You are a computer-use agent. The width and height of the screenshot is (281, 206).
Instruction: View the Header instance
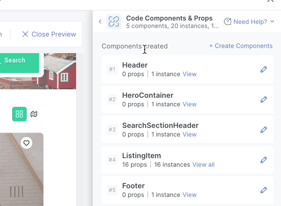[x=189, y=74]
